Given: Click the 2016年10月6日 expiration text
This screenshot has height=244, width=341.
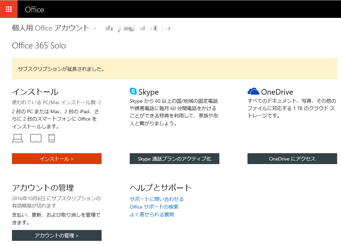Looking at the screenshot, I should click(x=56, y=202).
